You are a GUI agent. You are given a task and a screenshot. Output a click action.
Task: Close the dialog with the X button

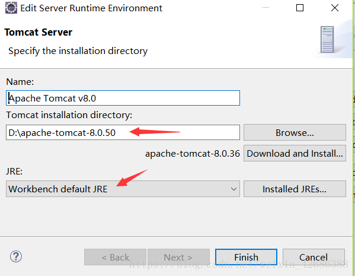pyautogui.click(x=335, y=8)
